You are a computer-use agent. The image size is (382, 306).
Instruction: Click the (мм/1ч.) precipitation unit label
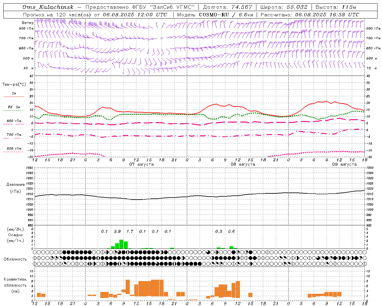(16, 241)
